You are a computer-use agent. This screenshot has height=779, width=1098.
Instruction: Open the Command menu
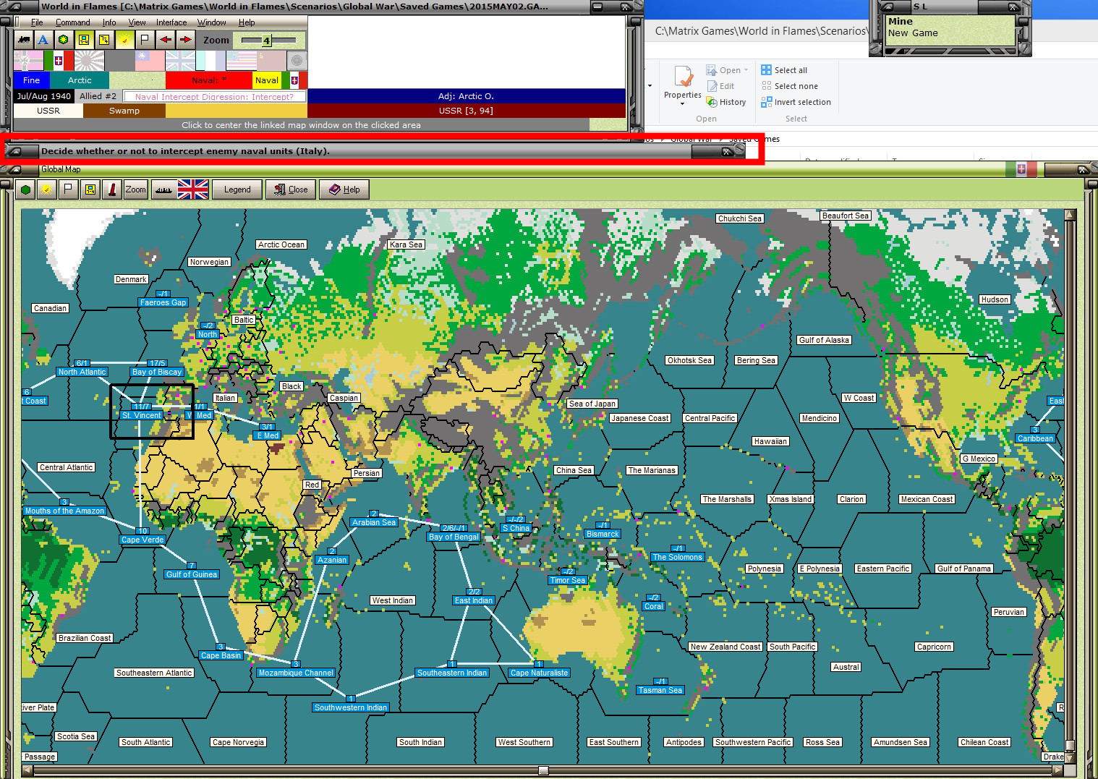pos(73,22)
